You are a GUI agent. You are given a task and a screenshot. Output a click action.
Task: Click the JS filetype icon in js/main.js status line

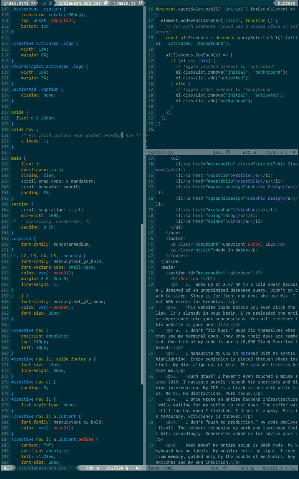click(228, 152)
